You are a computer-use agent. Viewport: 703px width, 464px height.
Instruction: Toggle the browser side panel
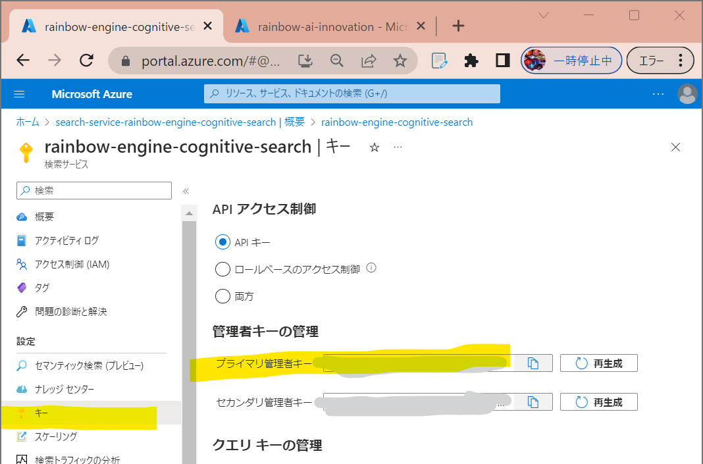click(503, 61)
